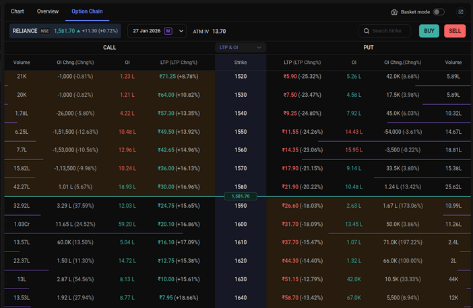The height and width of the screenshot is (308, 473).
Task: Click the green up arrow beside price change
Action: 79,31
